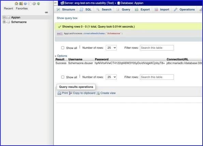Click Copy to clipboard link
This screenshot has height=146, width=203.
pyautogui.click(x=84, y=93)
